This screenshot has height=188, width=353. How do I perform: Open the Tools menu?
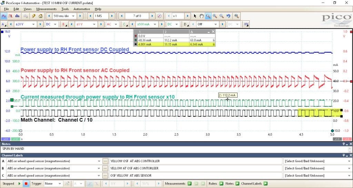point(65,9)
